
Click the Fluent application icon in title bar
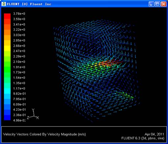click(4, 4)
